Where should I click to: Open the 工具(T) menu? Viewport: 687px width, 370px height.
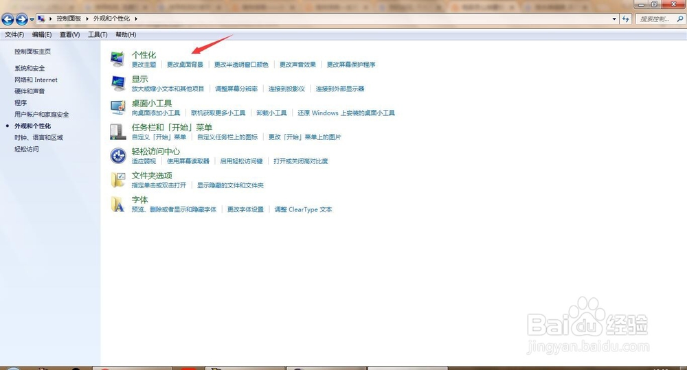point(98,34)
